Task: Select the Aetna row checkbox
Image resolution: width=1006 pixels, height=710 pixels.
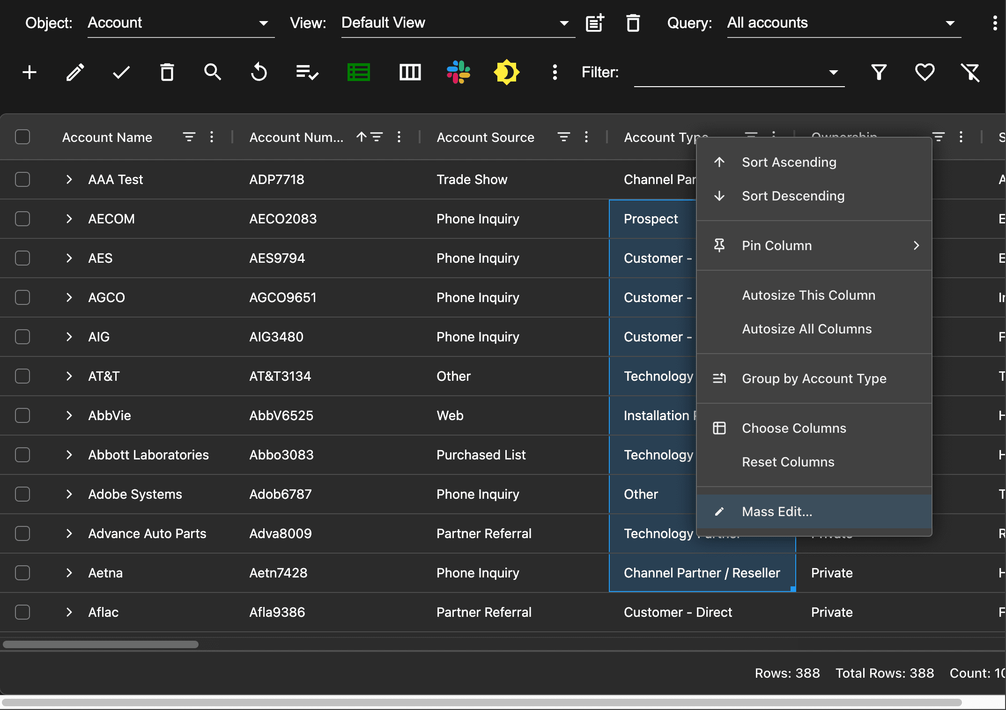Action: coord(22,573)
